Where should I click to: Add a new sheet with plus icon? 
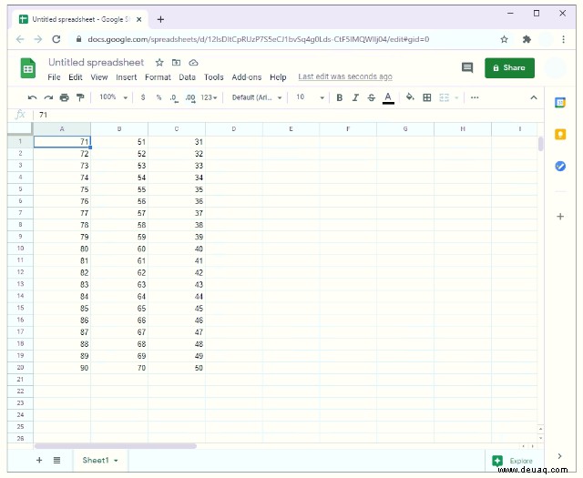tap(39, 460)
